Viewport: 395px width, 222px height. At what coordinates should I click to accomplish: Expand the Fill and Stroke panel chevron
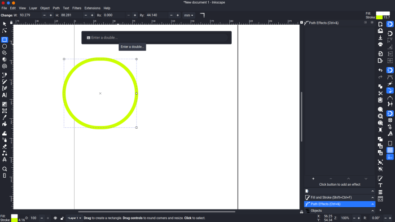[373, 198]
